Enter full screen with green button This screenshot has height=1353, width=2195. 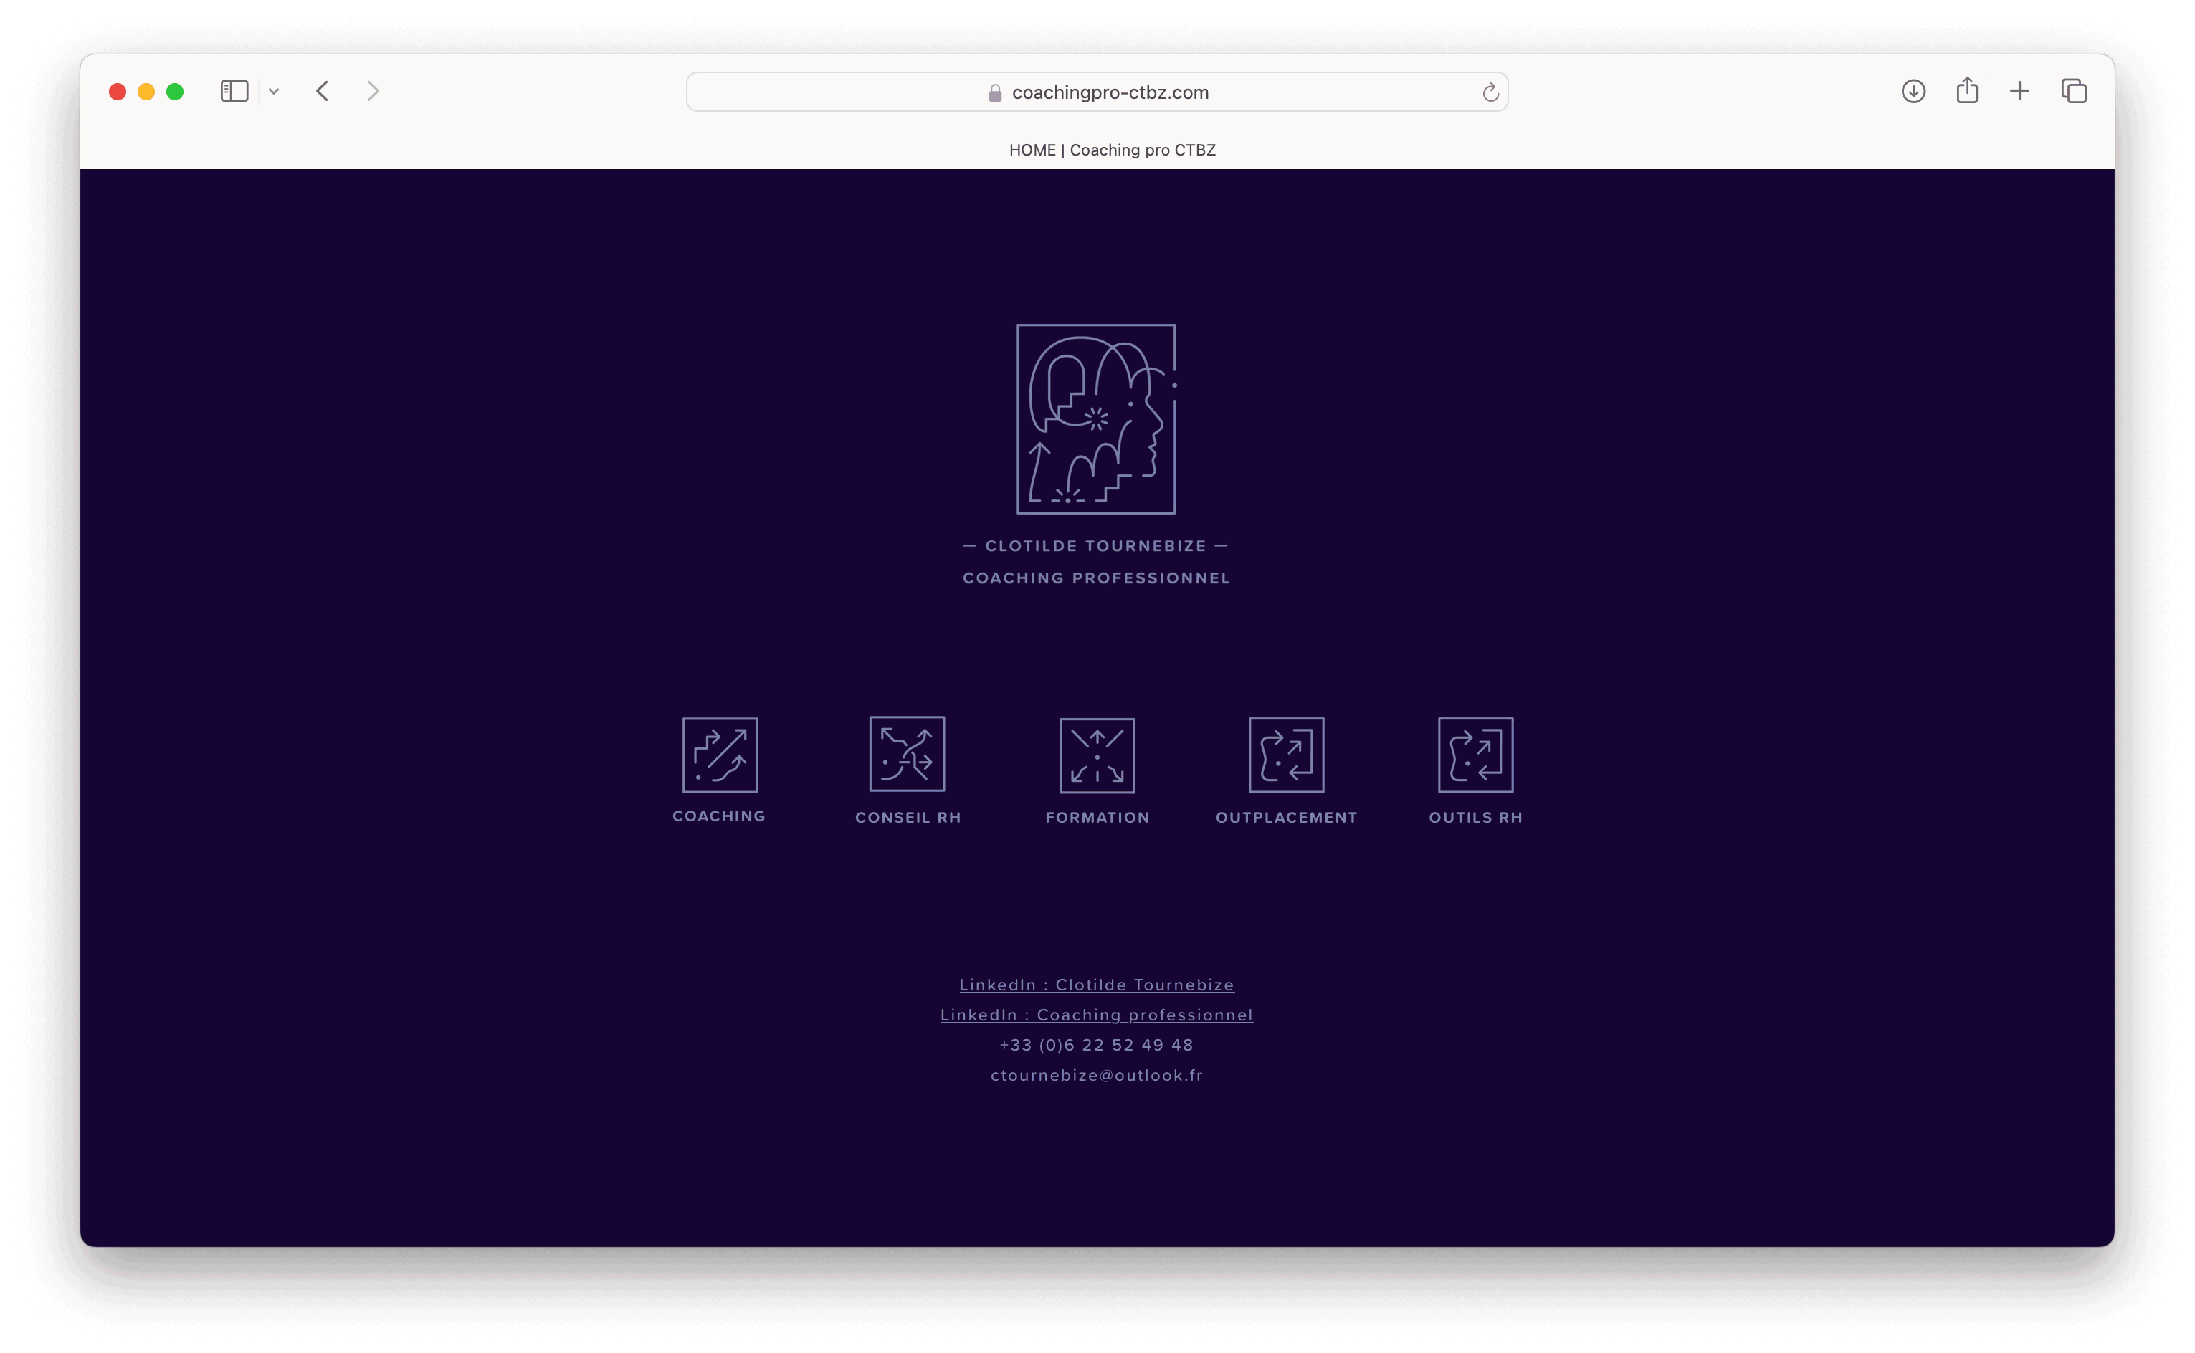[174, 91]
